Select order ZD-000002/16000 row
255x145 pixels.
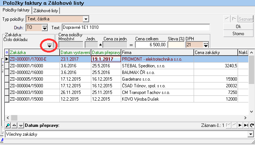click(x=126, y=72)
